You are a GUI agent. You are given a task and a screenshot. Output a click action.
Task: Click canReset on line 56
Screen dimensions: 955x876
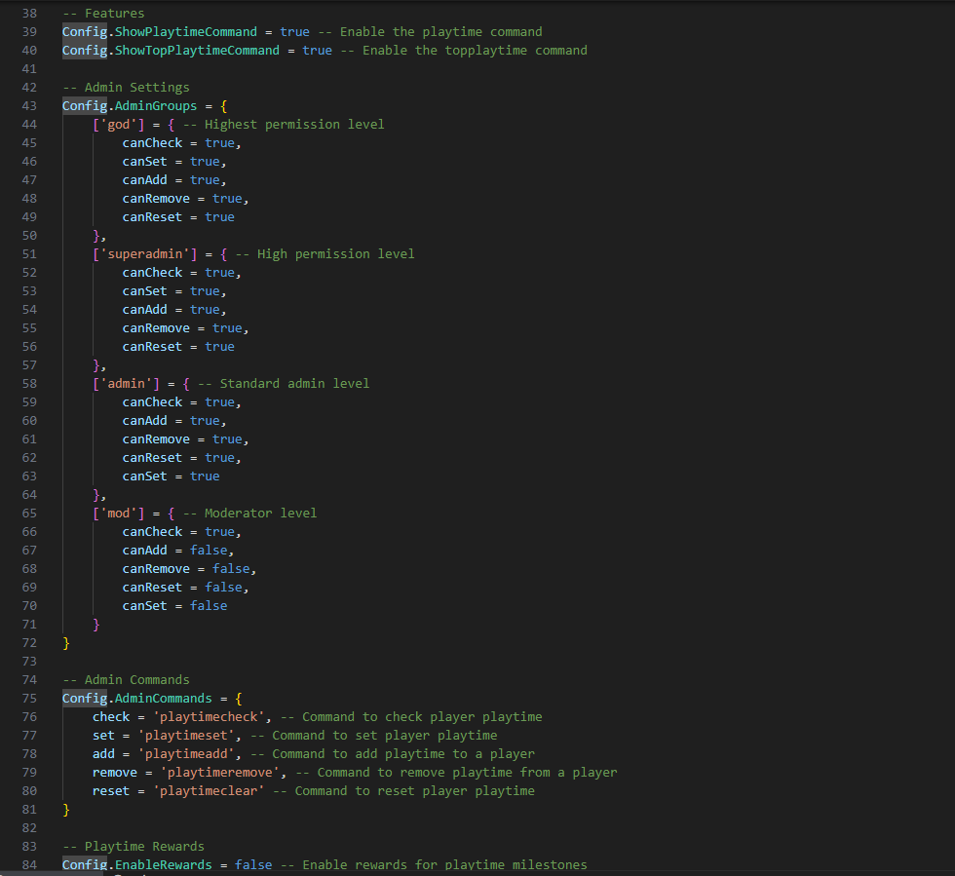tap(152, 347)
